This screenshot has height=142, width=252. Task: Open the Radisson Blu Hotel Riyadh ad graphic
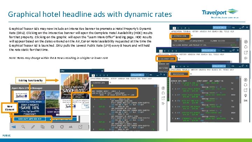tap(29, 103)
